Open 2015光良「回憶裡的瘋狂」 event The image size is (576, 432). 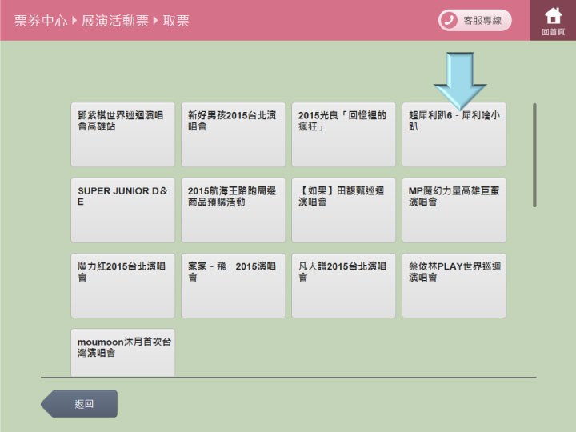343,134
